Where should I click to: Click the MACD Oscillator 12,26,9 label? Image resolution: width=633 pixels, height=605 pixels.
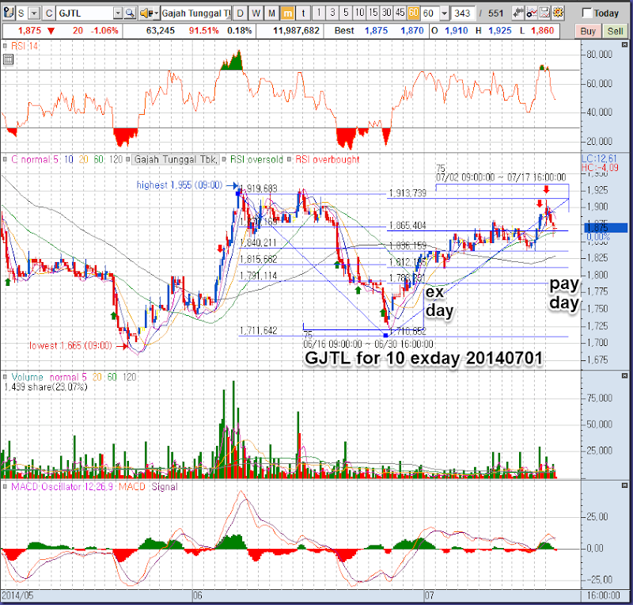[x=64, y=486]
